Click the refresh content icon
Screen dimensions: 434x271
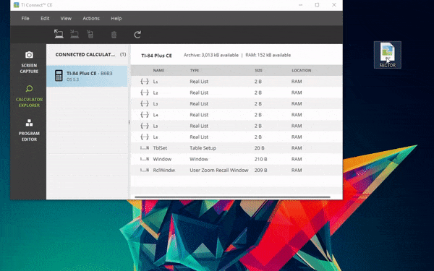tap(137, 35)
